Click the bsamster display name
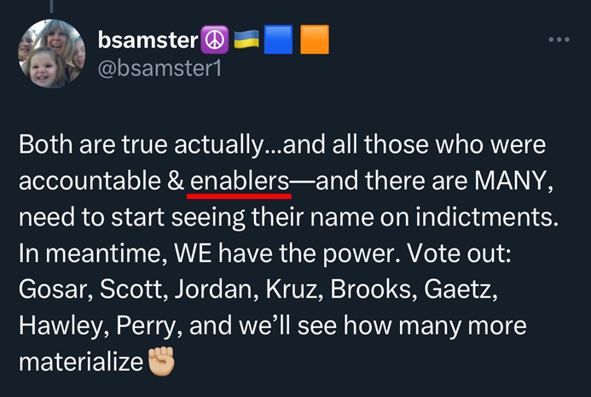 click(x=148, y=39)
